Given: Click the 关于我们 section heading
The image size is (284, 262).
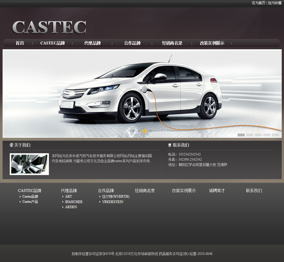Looking at the screenshot, I should (x=22, y=145).
